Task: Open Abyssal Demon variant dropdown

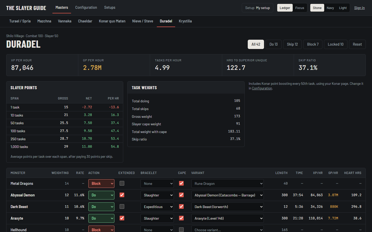Action: tap(227, 195)
